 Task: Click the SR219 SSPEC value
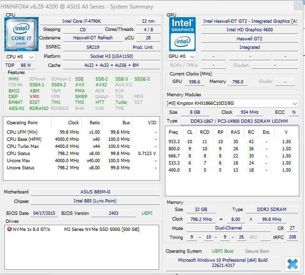[x=93, y=47]
